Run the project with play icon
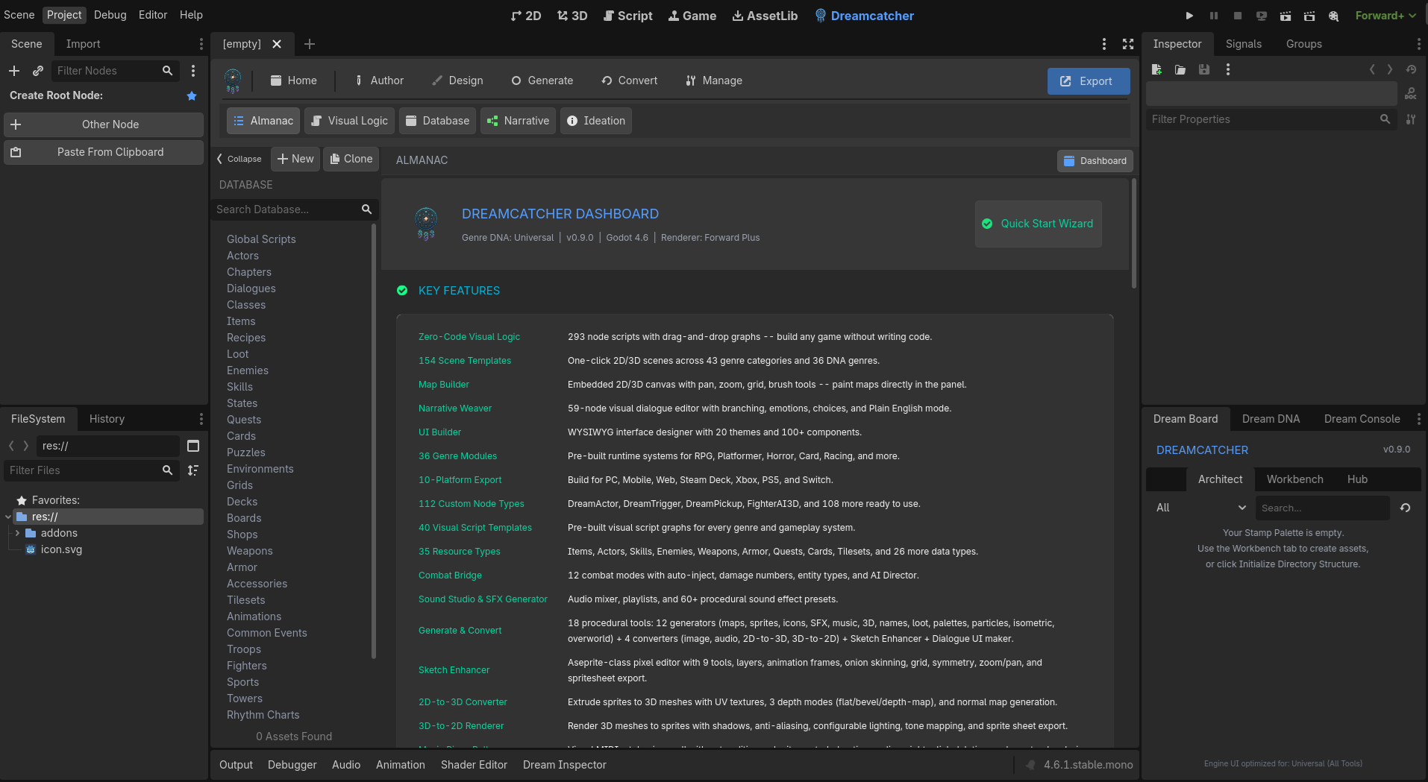The image size is (1428, 782). pyautogui.click(x=1189, y=16)
